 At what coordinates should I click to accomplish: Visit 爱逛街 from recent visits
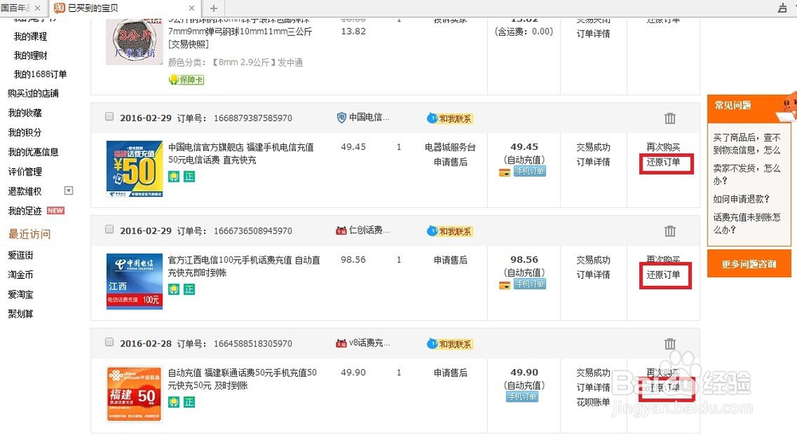pos(21,255)
